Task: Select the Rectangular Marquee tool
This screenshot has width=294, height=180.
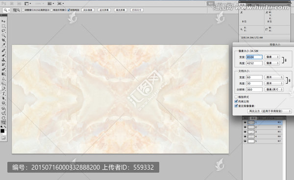Action: 3,26
